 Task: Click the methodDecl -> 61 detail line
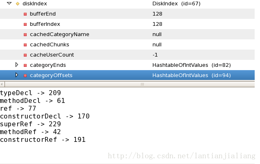point(32,101)
